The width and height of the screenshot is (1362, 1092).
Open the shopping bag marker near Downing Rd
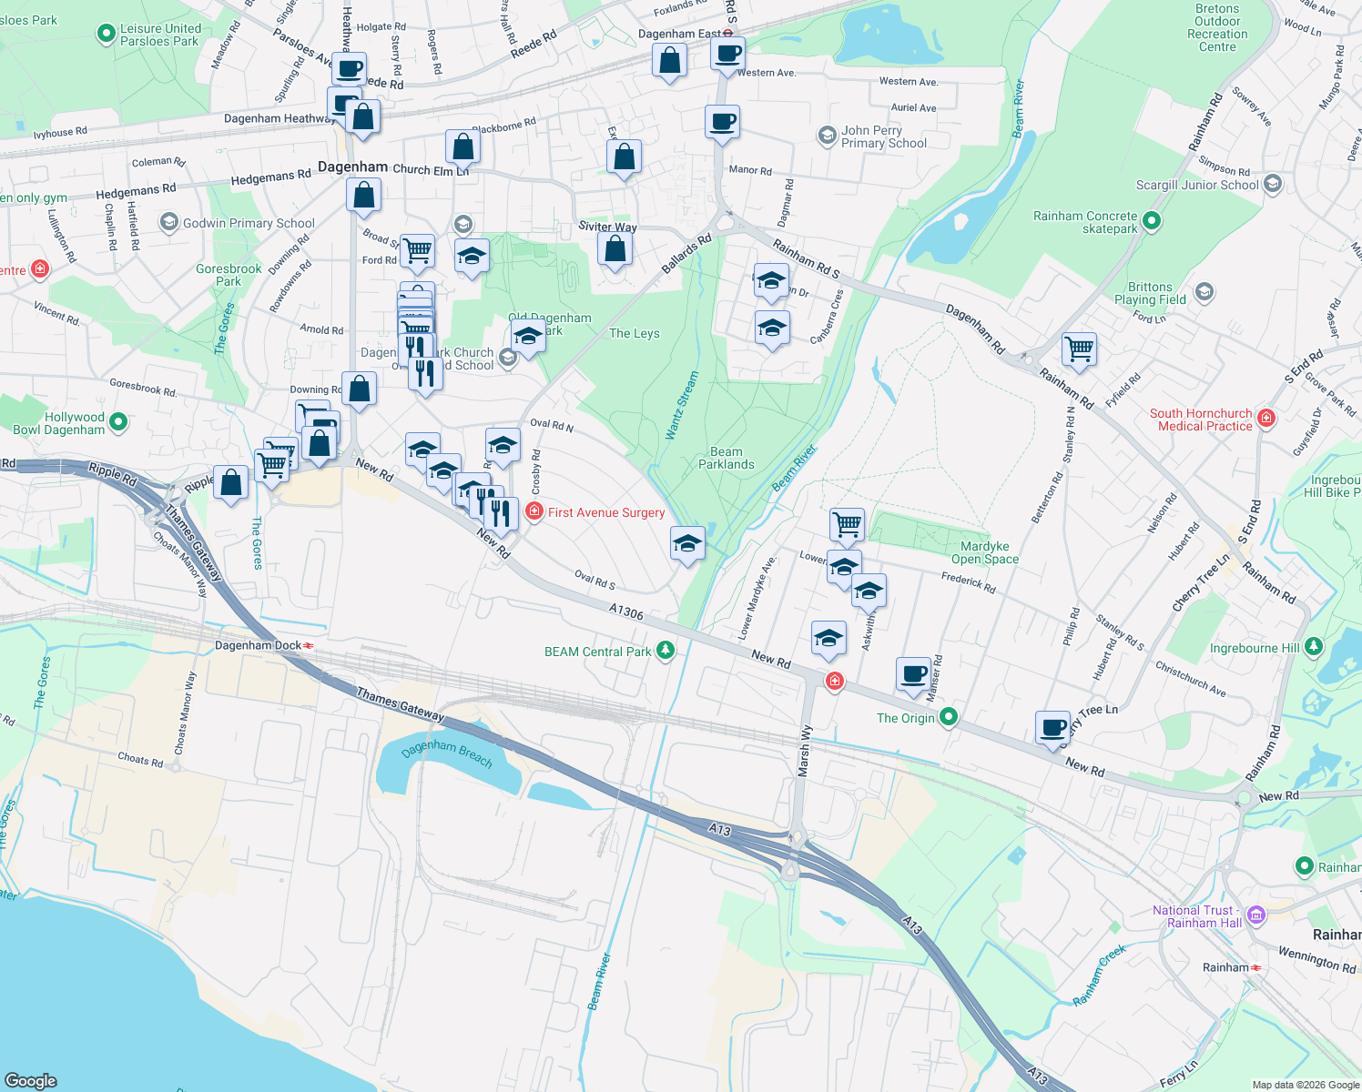[360, 390]
